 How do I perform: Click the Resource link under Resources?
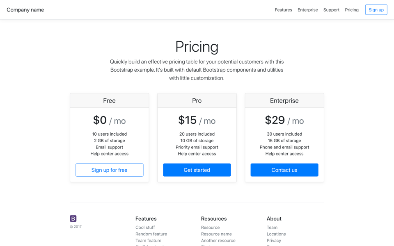click(210, 227)
